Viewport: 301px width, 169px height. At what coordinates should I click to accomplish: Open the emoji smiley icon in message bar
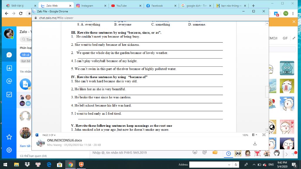pyautogui.click(x=195, y=152)
